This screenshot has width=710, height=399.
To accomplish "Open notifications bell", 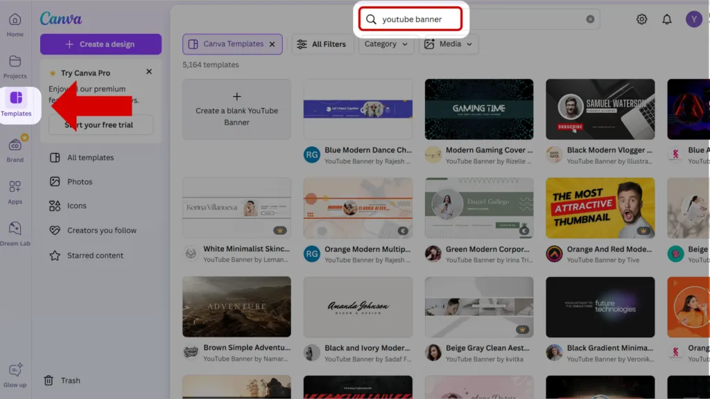I will (x=667, y=19).
